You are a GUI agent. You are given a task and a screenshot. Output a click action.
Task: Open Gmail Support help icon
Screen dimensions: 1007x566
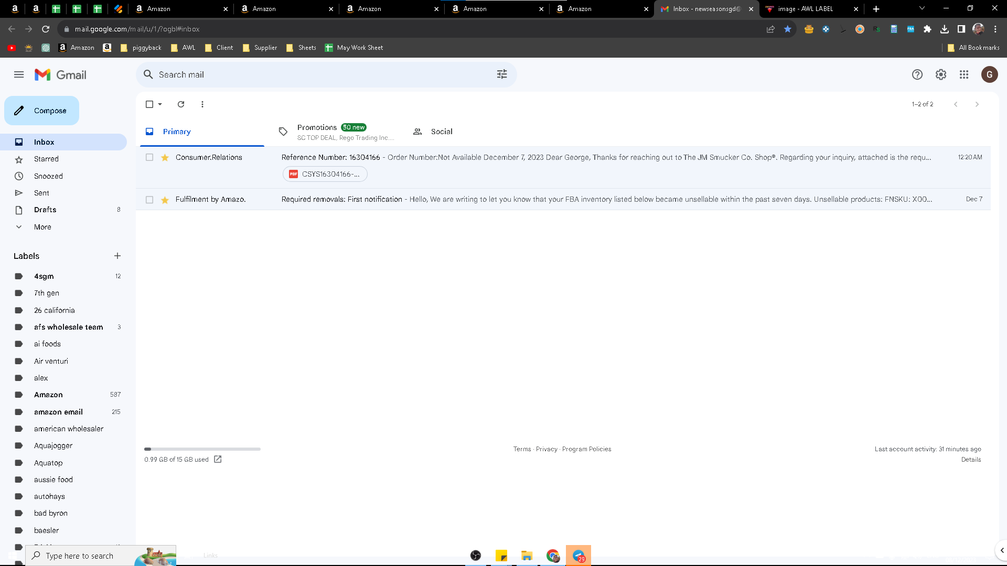pyautogui.click(x=917, y=74)
